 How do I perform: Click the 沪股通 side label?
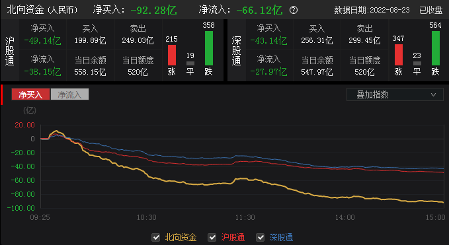[10, 51]
